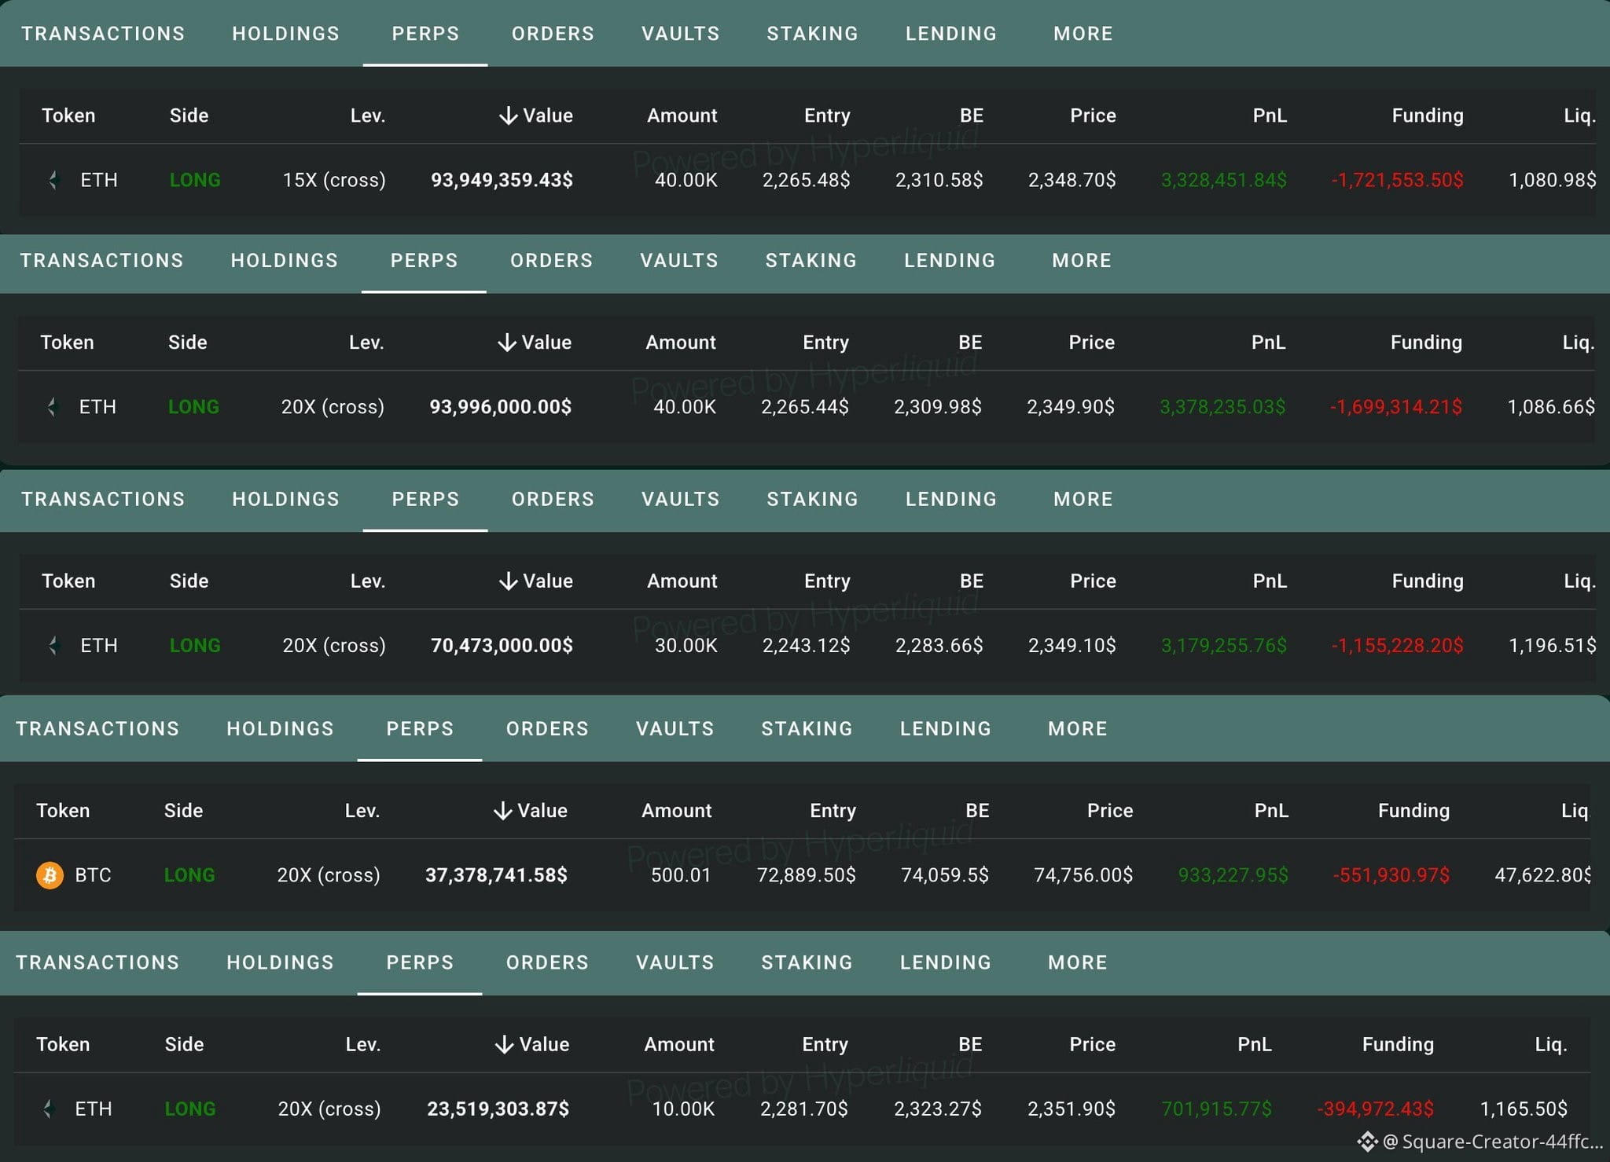Sort by PnL header above 3,328,451.84$
The height and width of the screenshot is (1162, 1610).
(1270, 115)
